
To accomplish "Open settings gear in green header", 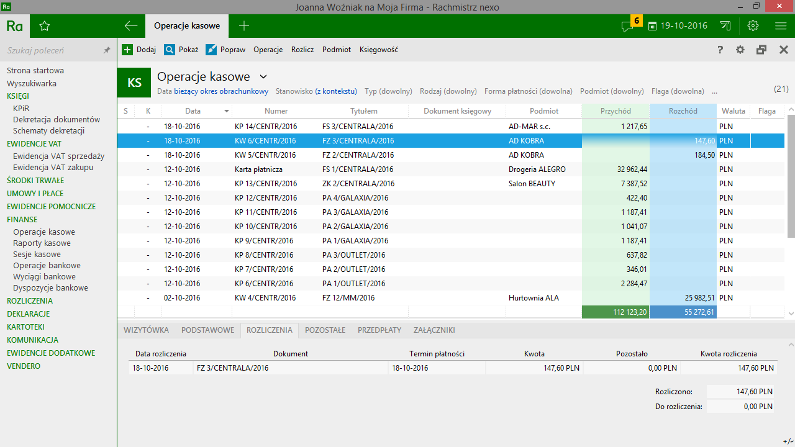I will point(753,26).
